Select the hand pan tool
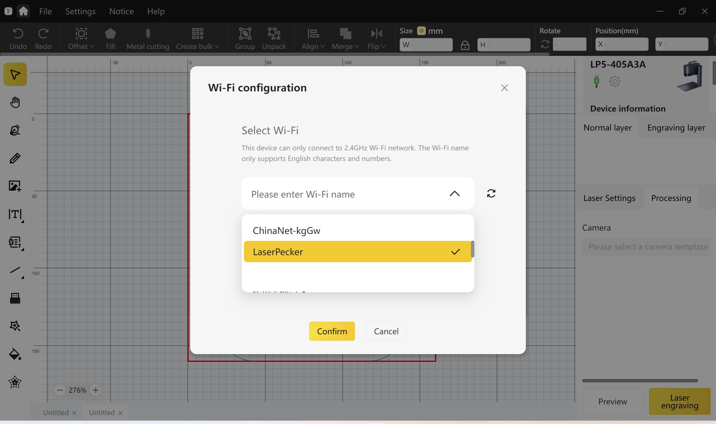Image resolution: width=716 pixels, height=424 pixels. [15, 102]
